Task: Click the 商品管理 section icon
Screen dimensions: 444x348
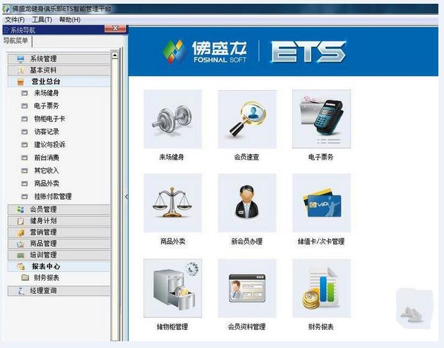Action: (21, 244)
